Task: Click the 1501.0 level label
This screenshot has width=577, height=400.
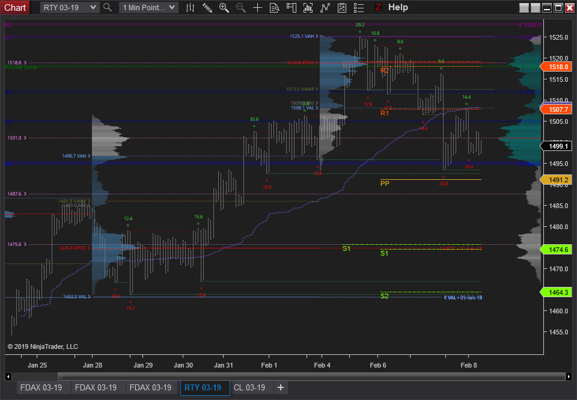Action: coord(17,138)
